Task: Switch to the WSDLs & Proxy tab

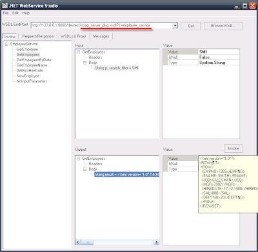Action: tap(73, 37)
